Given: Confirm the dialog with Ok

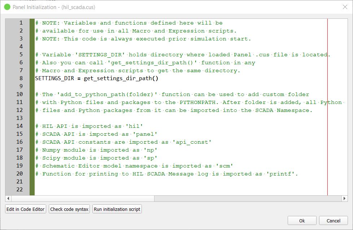Looking at the screenshot, I should 302,221.
